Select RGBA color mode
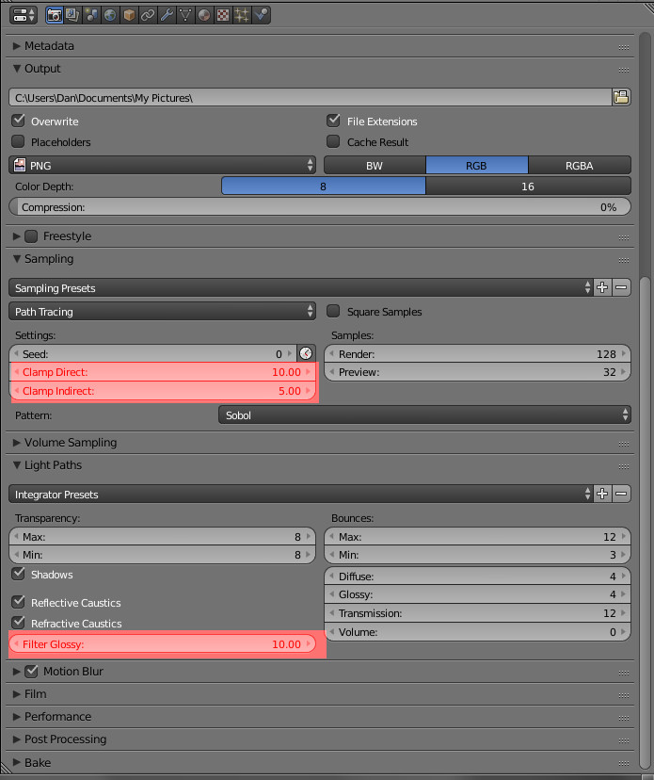Viewport: 654px width, 780px height. click(x=580, y=165)
